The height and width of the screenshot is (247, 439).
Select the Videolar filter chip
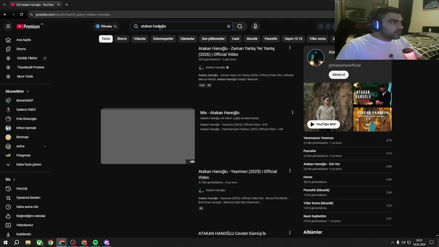[x=140, y=39]
